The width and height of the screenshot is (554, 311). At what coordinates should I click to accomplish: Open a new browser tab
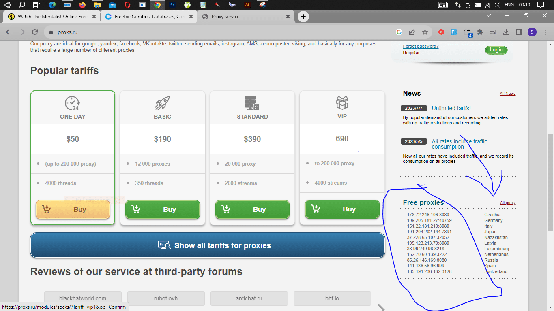coord(303,17)
